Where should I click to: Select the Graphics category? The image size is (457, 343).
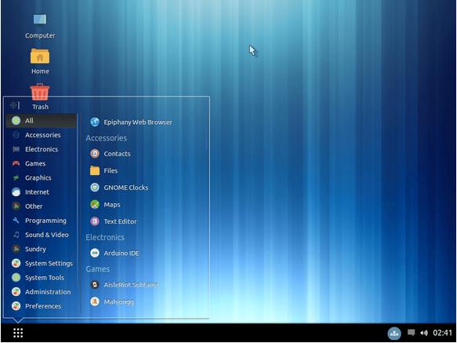point(42,177)
